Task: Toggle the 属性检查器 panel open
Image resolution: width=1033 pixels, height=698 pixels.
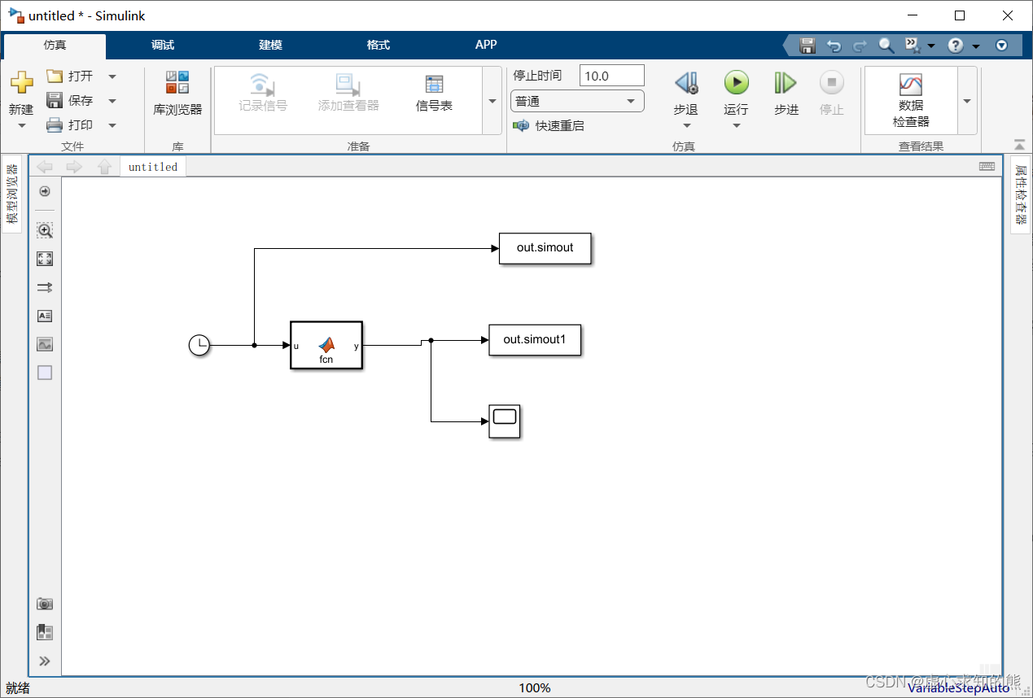Action: pyautogui.click(x=1020, y=198)
